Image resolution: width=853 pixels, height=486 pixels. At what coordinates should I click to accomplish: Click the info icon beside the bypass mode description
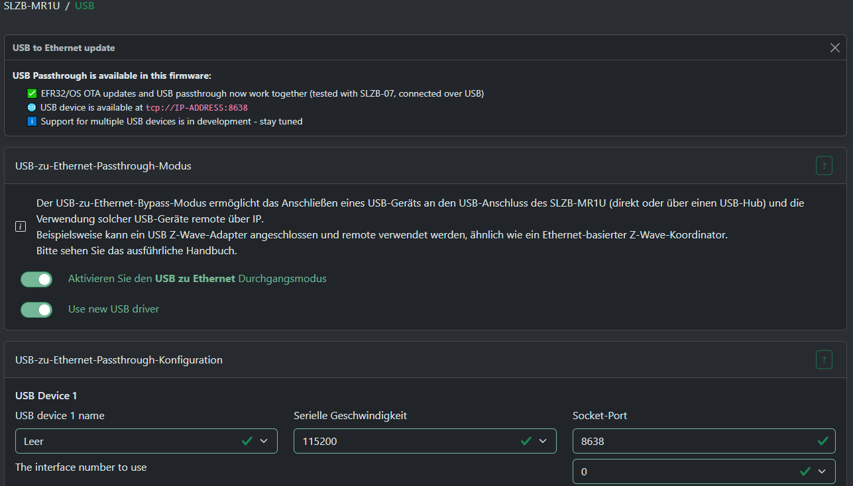tap(20, 226)
